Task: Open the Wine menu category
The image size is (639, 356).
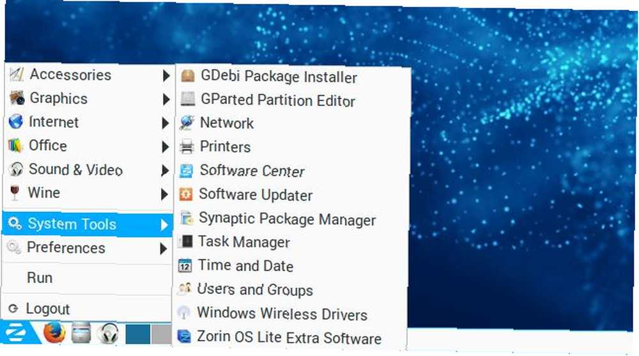Action: pyautogui.click(x=88, y=193)
